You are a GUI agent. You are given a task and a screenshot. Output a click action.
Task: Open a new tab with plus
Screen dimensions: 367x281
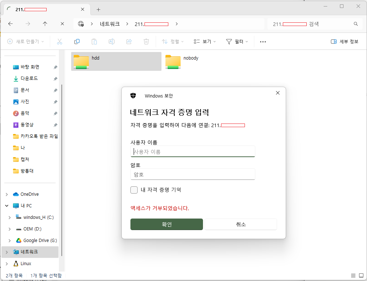coord(99,9)
